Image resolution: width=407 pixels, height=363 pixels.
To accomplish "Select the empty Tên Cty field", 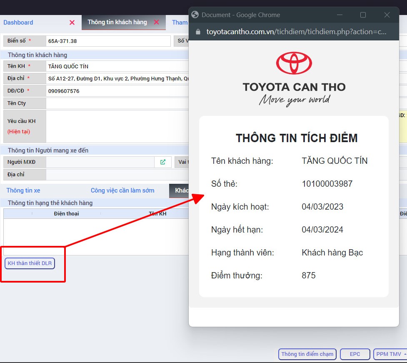I will (x=117, y=103).
